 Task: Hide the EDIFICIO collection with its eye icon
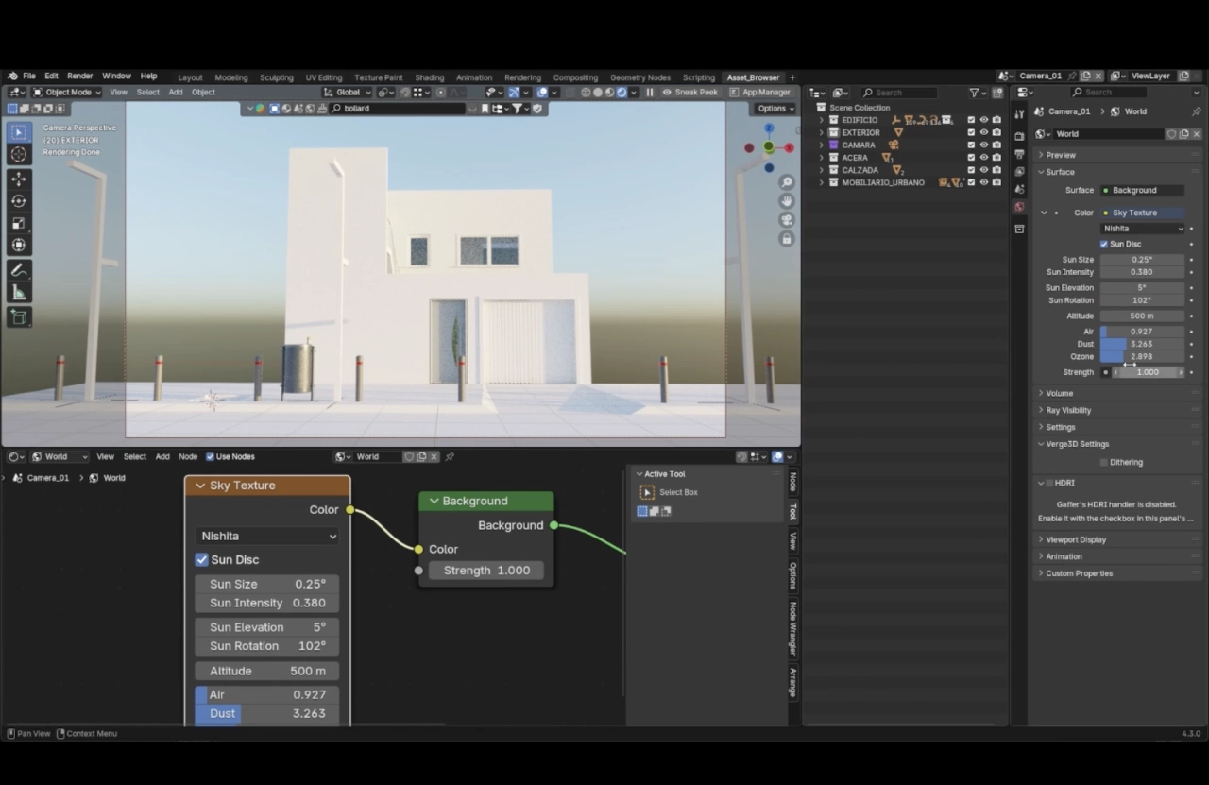click(x=983, y=120)
